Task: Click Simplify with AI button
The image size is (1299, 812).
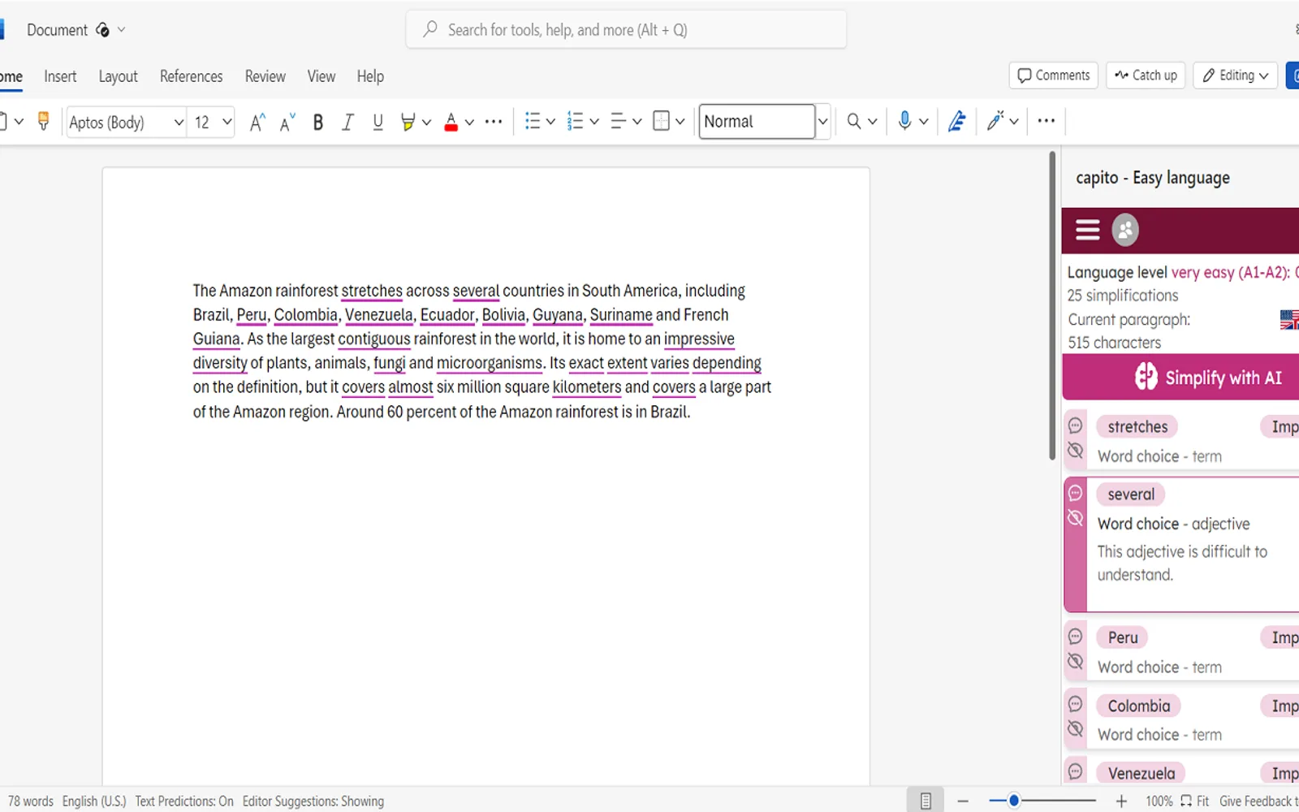Action: point(1181,378)
